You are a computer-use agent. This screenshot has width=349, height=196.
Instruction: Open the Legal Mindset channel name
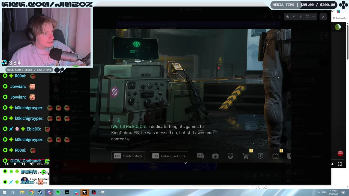(x=40, y=179)
